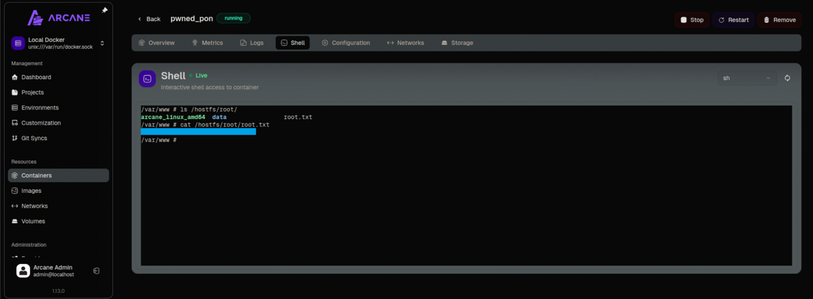
Task: Click the Arcane Admin avatar icon
Action: pos(23,271)
